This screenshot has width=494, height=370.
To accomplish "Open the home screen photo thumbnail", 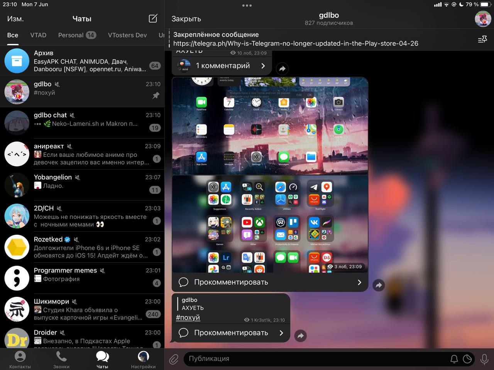I will pyautogui.click(x=270, y=126).
